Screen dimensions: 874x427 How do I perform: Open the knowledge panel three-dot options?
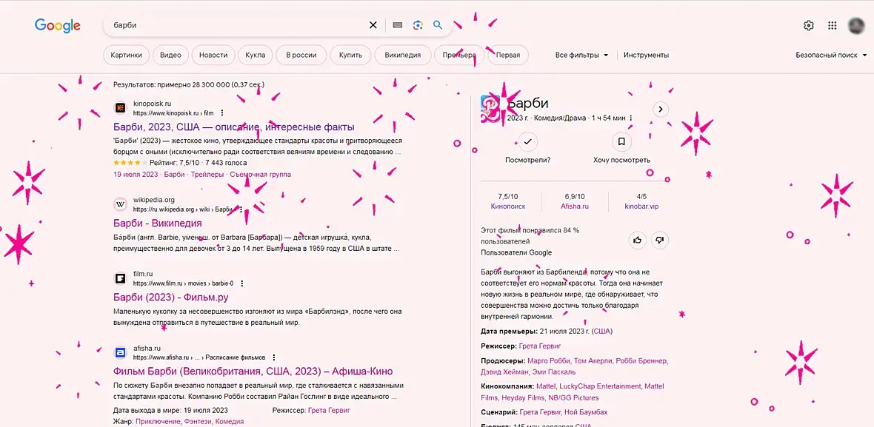tap(631, 118)
